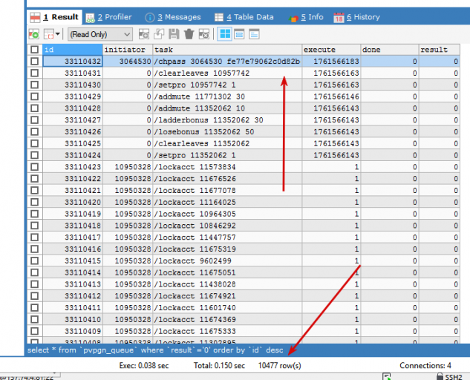Open the dropdown arrow beside copy rows icon
The height and width of the screenshot is (380, 470).
58,34
